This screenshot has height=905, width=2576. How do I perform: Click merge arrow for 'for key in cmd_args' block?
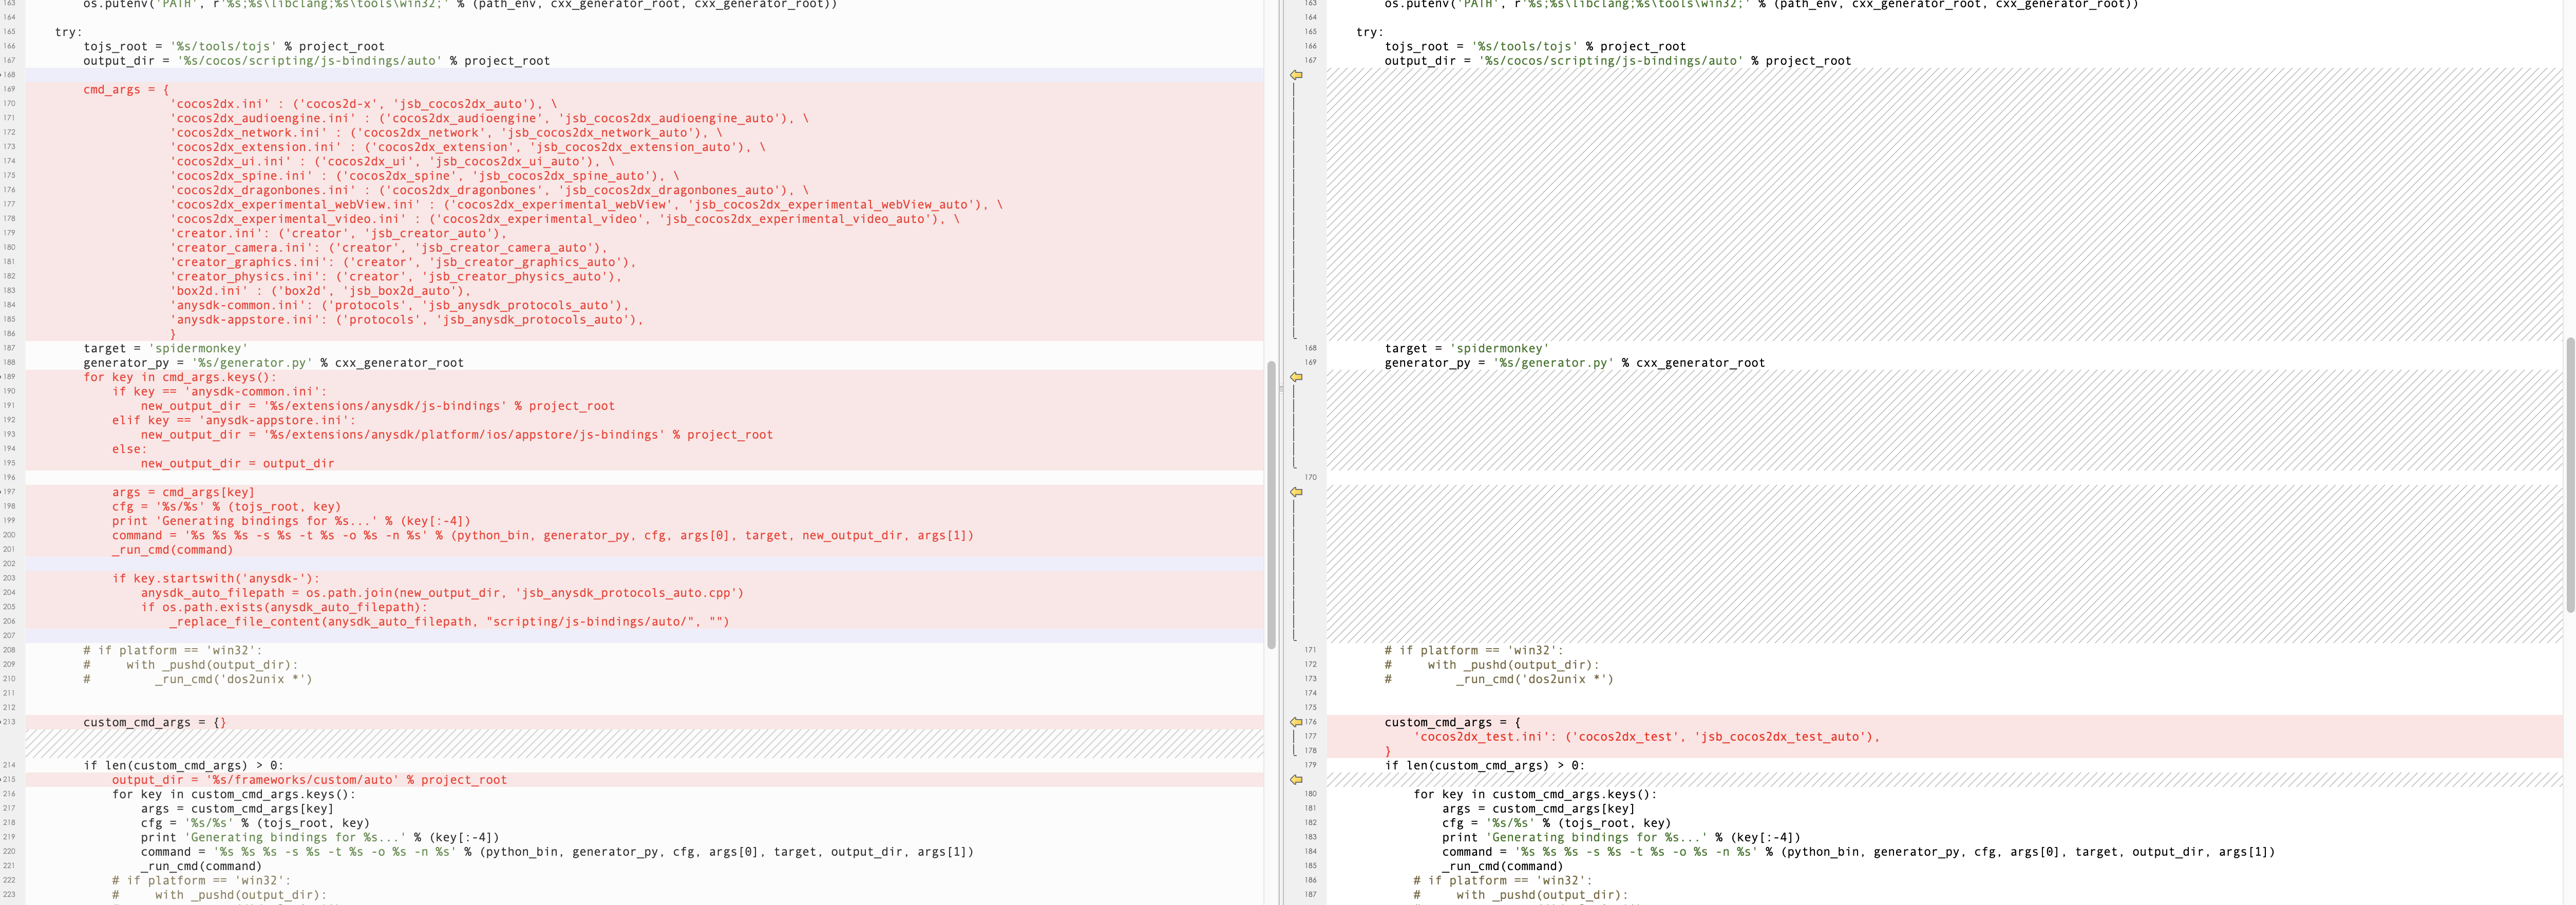1296,377
